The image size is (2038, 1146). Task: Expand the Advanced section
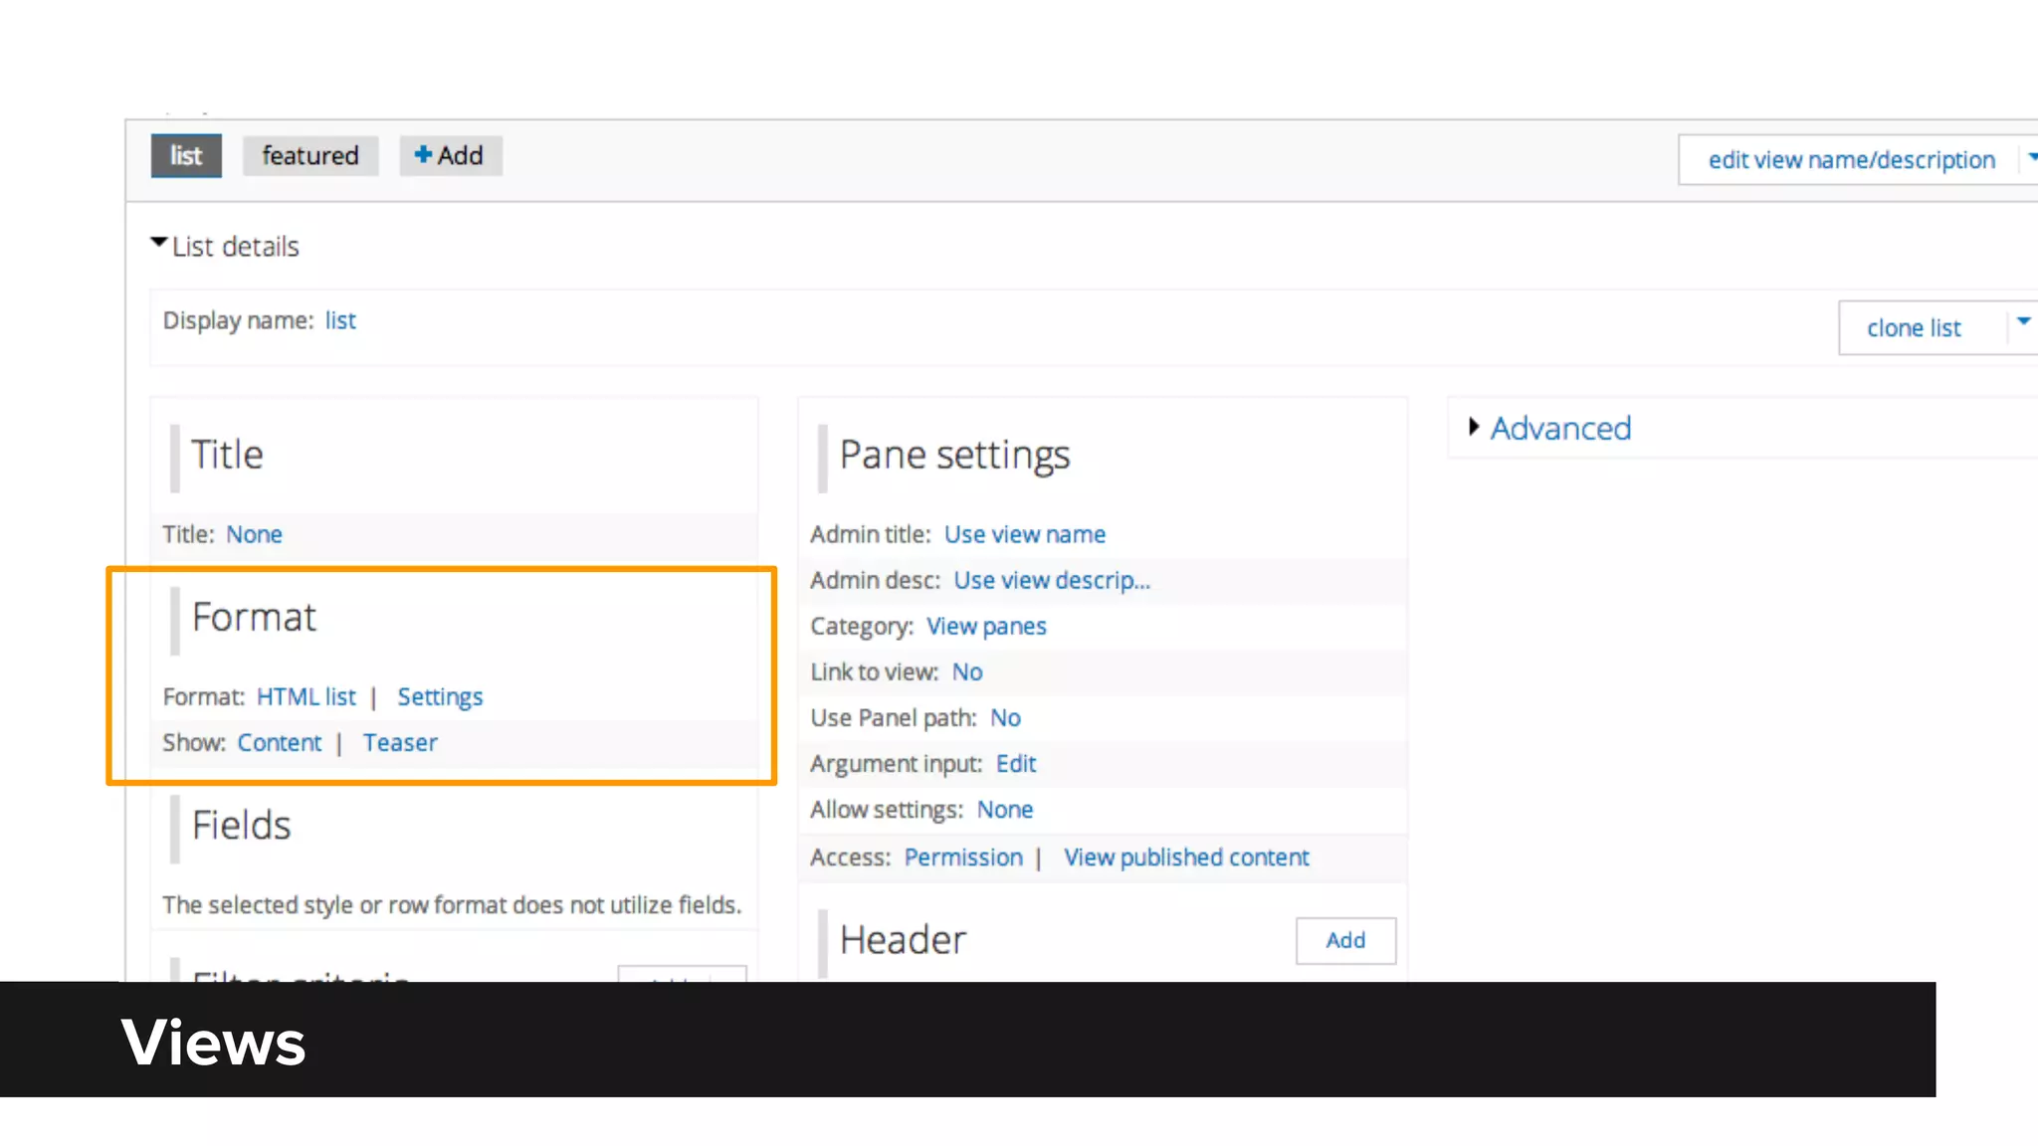click(1559, 428)
